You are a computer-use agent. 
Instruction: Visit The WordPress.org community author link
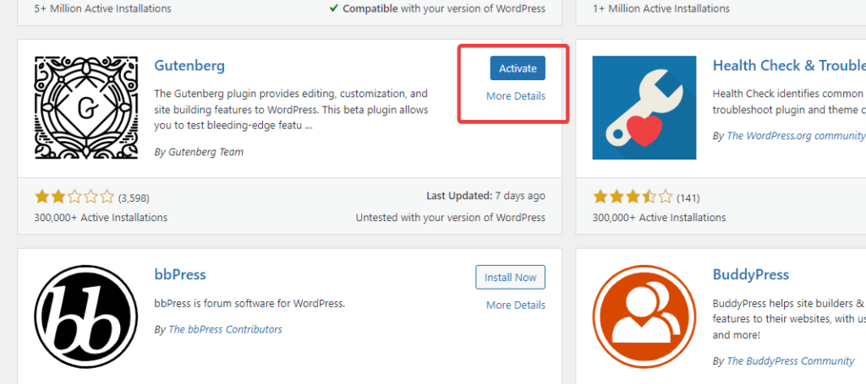[796, 135]
